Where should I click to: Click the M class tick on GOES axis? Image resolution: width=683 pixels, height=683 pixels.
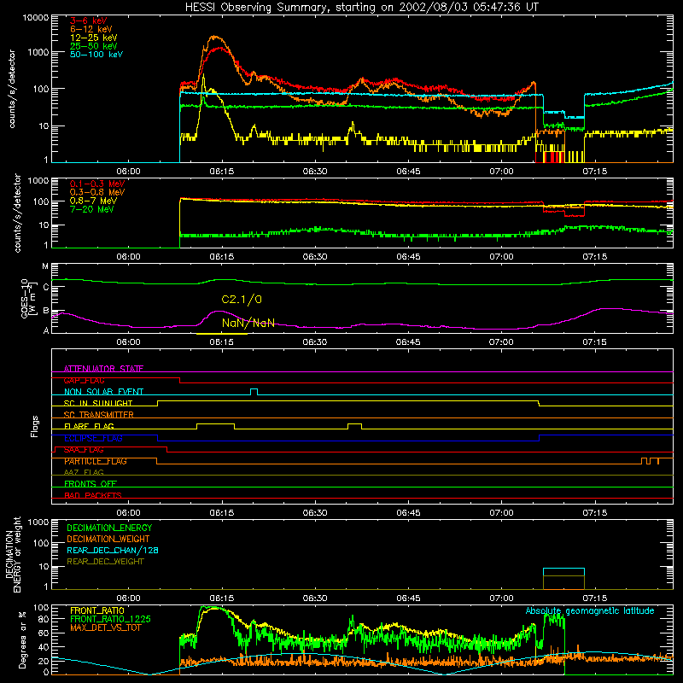coord(45,266)
